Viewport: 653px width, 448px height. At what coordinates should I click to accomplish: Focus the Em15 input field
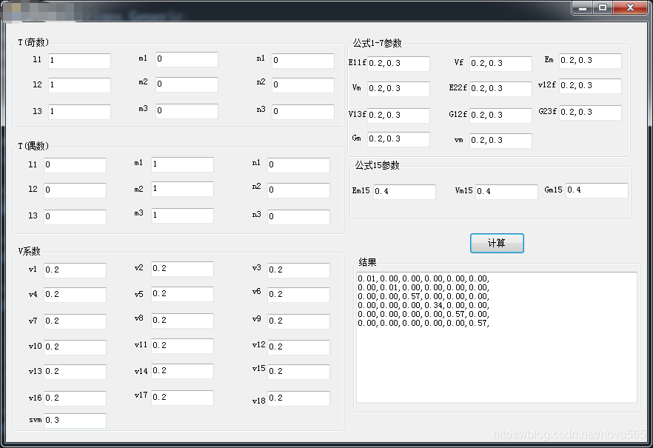click(x=404, y=192)
